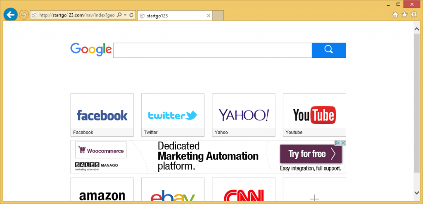Open the Yahoo shortcut tile
Viewport: 423px width, 204px height.
pyautogui.click(x=243, y=115)
